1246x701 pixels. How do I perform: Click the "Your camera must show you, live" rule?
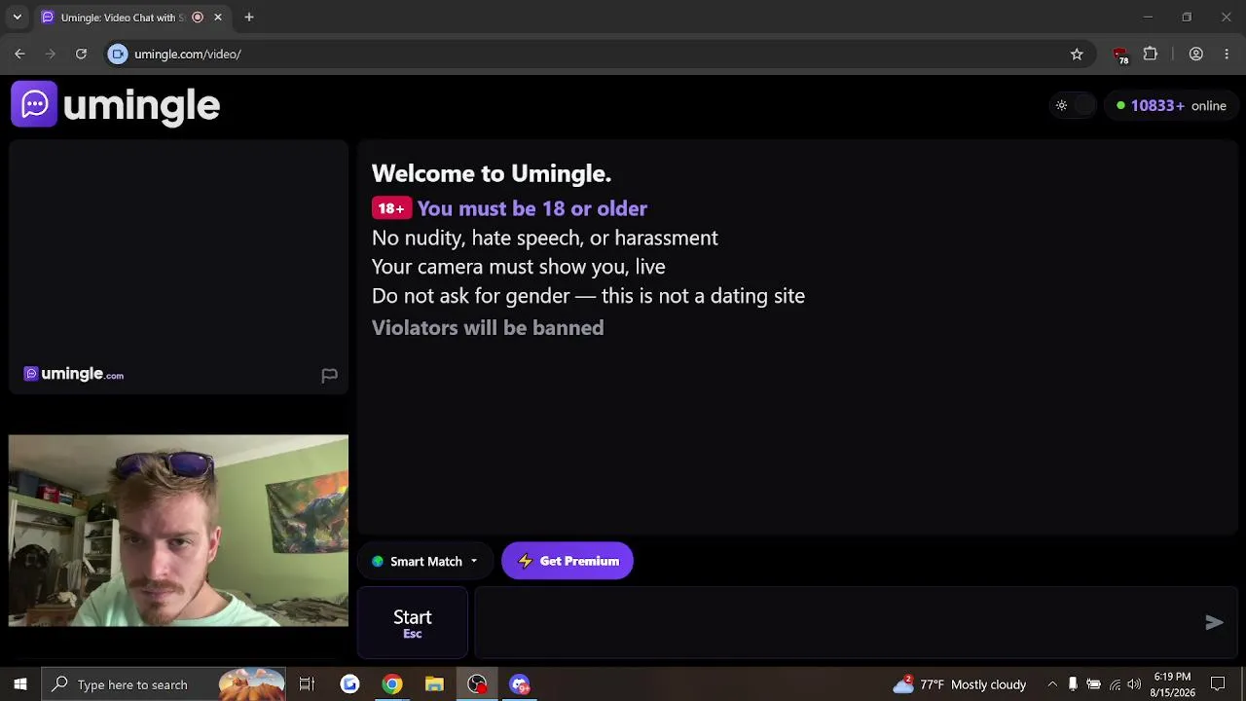pos(519,267)
